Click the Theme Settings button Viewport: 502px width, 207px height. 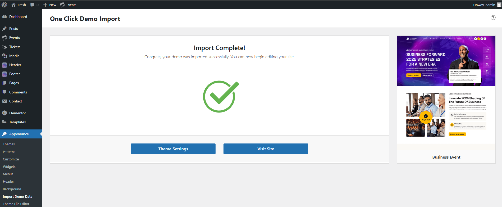click(x=173, y=149)
